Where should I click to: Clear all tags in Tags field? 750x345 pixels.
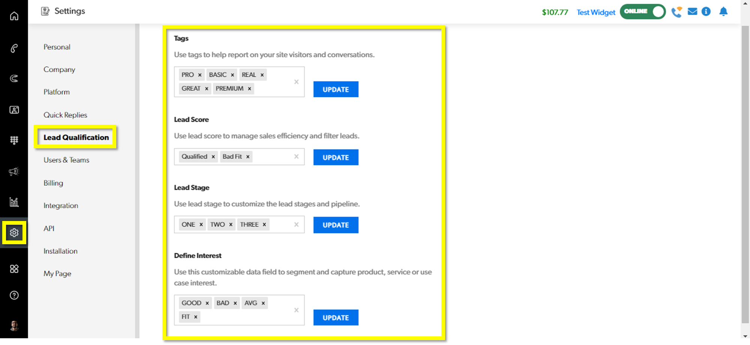tap(296, 82)
